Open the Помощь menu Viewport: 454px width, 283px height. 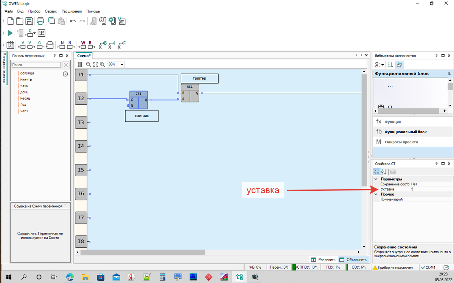(93, 11)
